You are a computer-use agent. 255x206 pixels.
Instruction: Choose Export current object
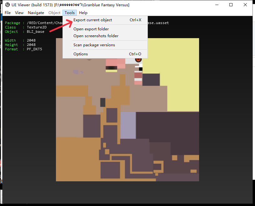(105, 20)
